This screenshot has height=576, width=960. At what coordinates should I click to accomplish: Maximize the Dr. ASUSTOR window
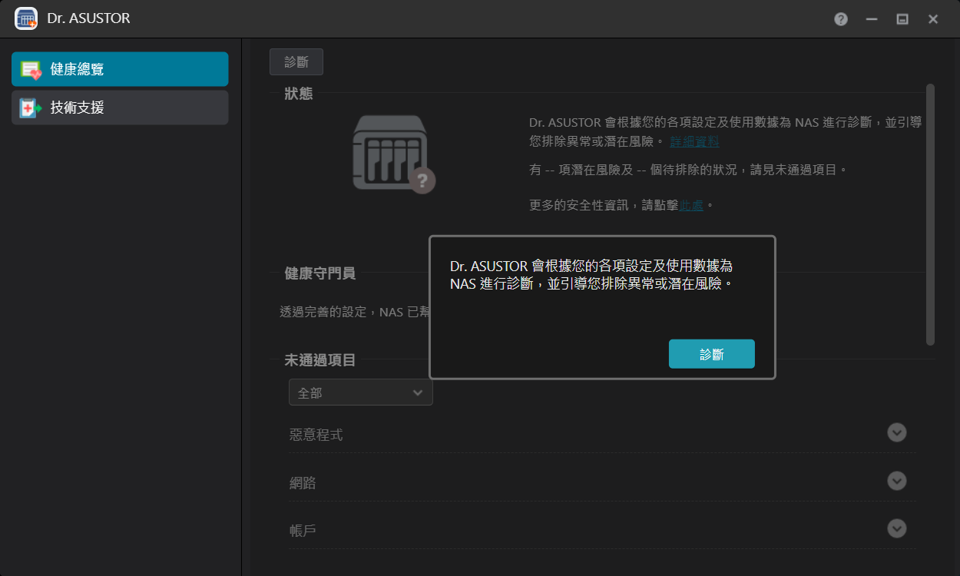coord(902,19)
